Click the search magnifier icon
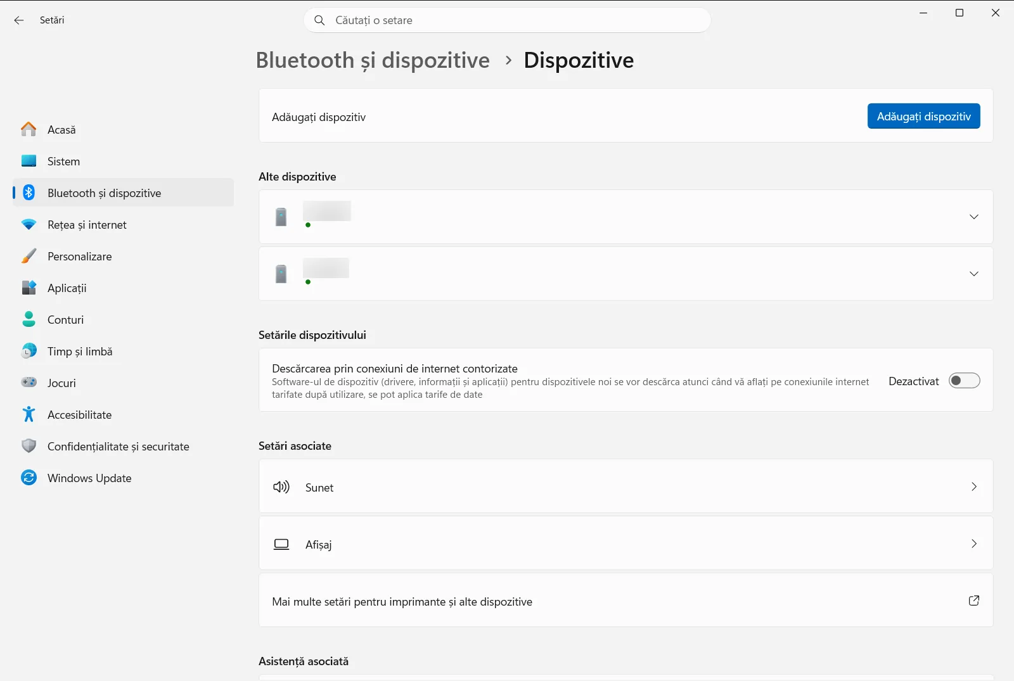 pyautogui.click(x=319, y=20)
